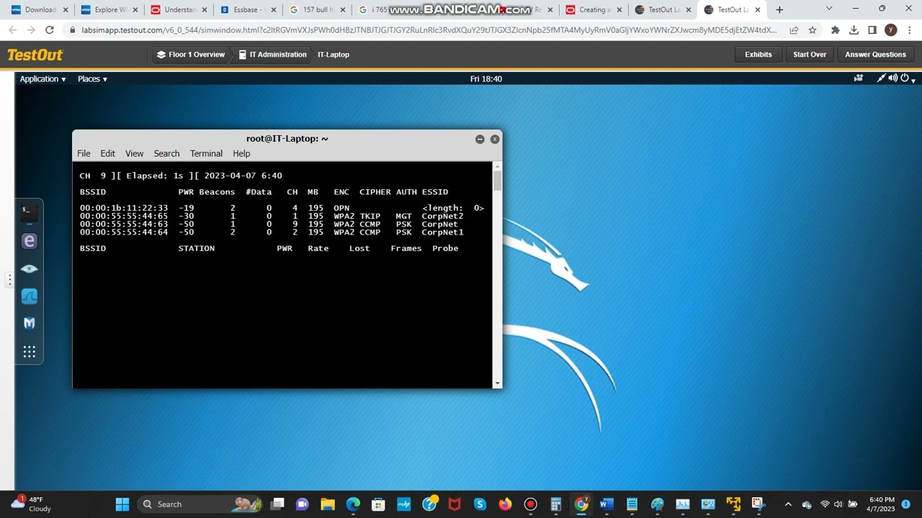The width and height of the screenshot is (922, 518).
Task: Reload the page in Chrome
Action: (x=49, y=30)
